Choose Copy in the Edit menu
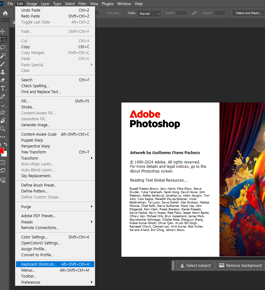 point(55,47)
